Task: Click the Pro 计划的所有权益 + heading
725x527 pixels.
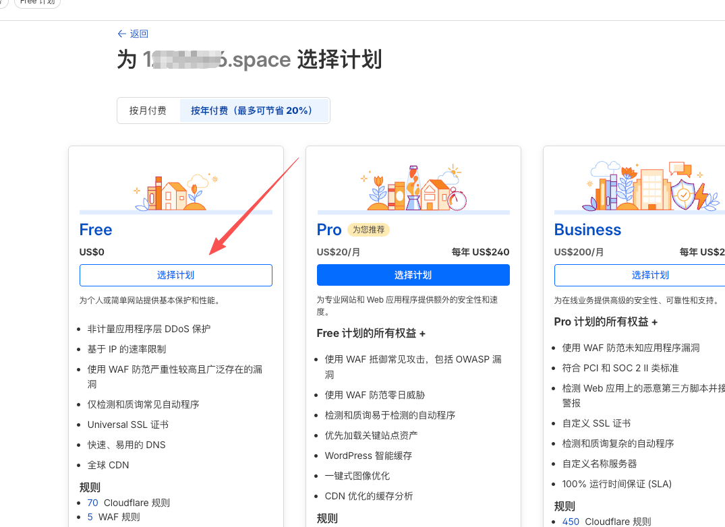Action: coord(606,322)
